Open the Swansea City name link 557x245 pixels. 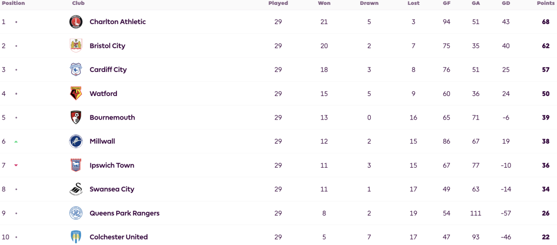click(x=112, y=189)
